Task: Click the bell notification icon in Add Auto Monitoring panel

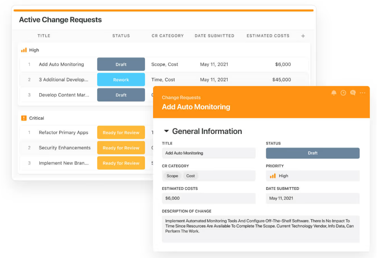Action: [x=334, y=93]
